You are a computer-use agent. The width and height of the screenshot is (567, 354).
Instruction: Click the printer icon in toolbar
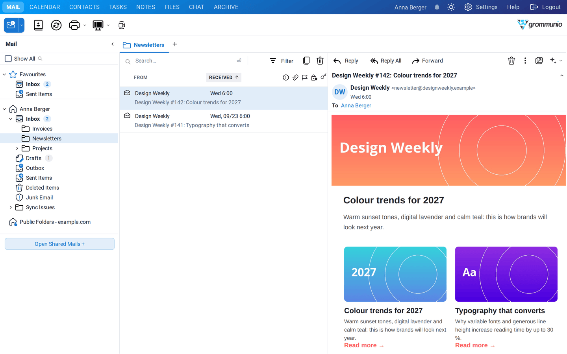[x=74, y=25]
